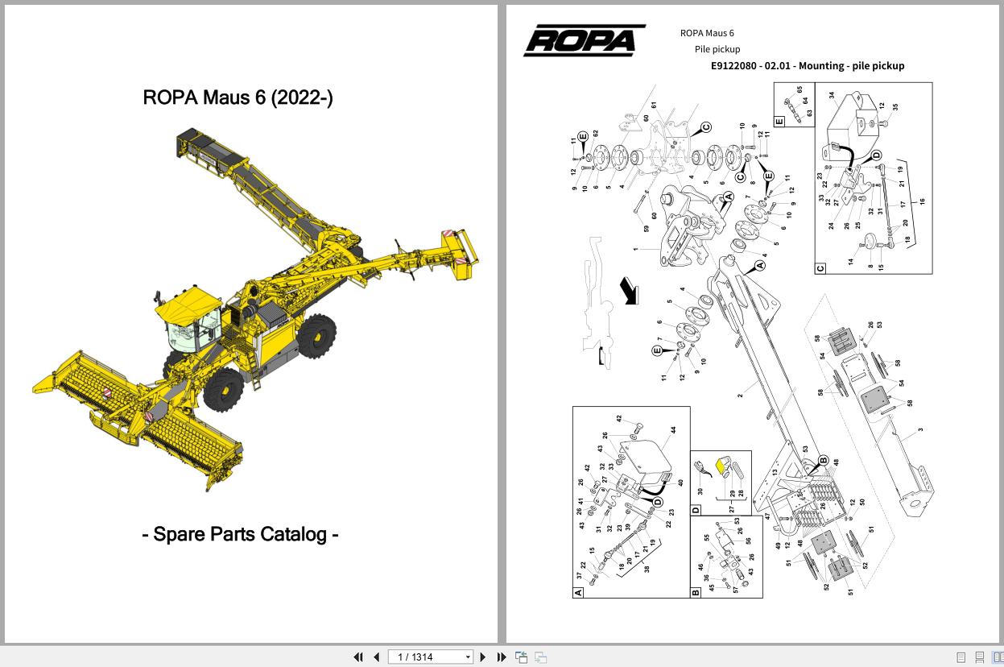Go to the previous page
Image resolution: width=1004 pixels, height=667 pixels.
pyautogui.click(x=376, y=657)
